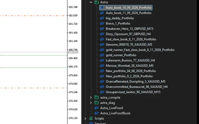Click the Auto_book_10_09_2026_Portfolio expert icon
The width and height of the screenshot is (199, 124).
point(102,8)
